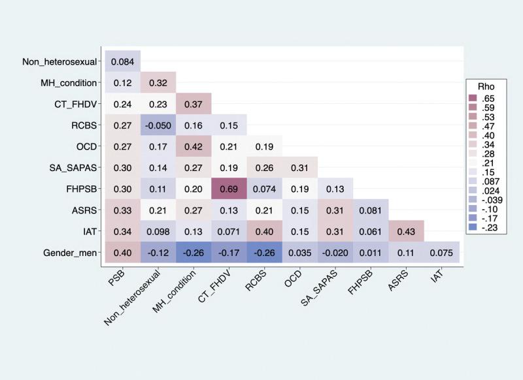Select the 0.42 cell in OCD row
This screenshot has height=380, width=523.
pyautogui.click(x=194, y=147)
